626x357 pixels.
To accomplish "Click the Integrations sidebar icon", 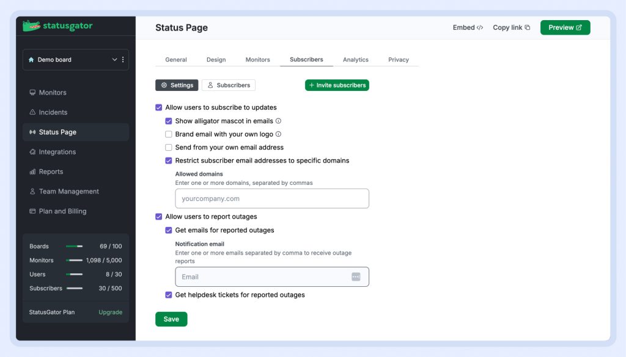I will [x=32, y=152].
